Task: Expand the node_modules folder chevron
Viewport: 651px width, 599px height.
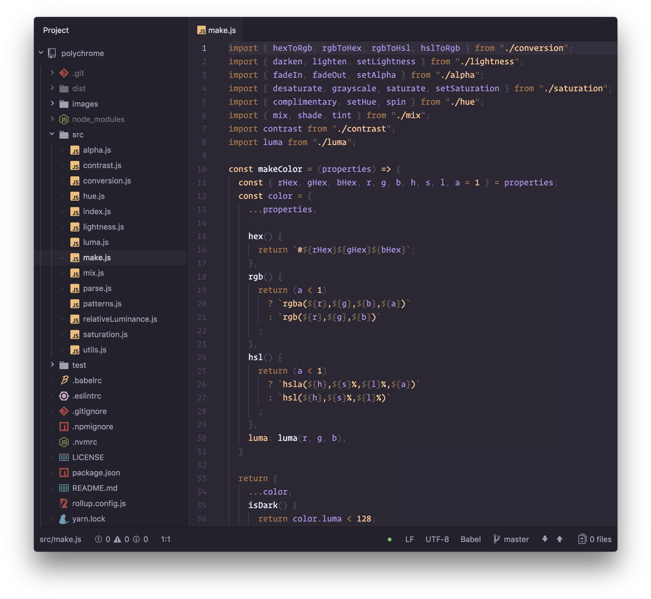Action: (x=52, y=119)
